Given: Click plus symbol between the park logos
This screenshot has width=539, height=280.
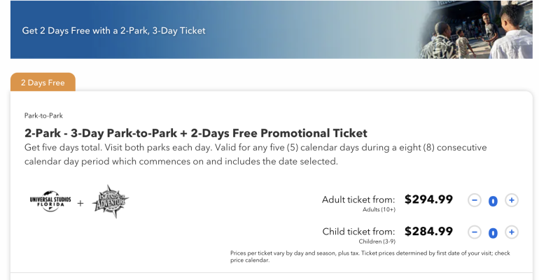Looking at the screenshot, I should point(80,203).
